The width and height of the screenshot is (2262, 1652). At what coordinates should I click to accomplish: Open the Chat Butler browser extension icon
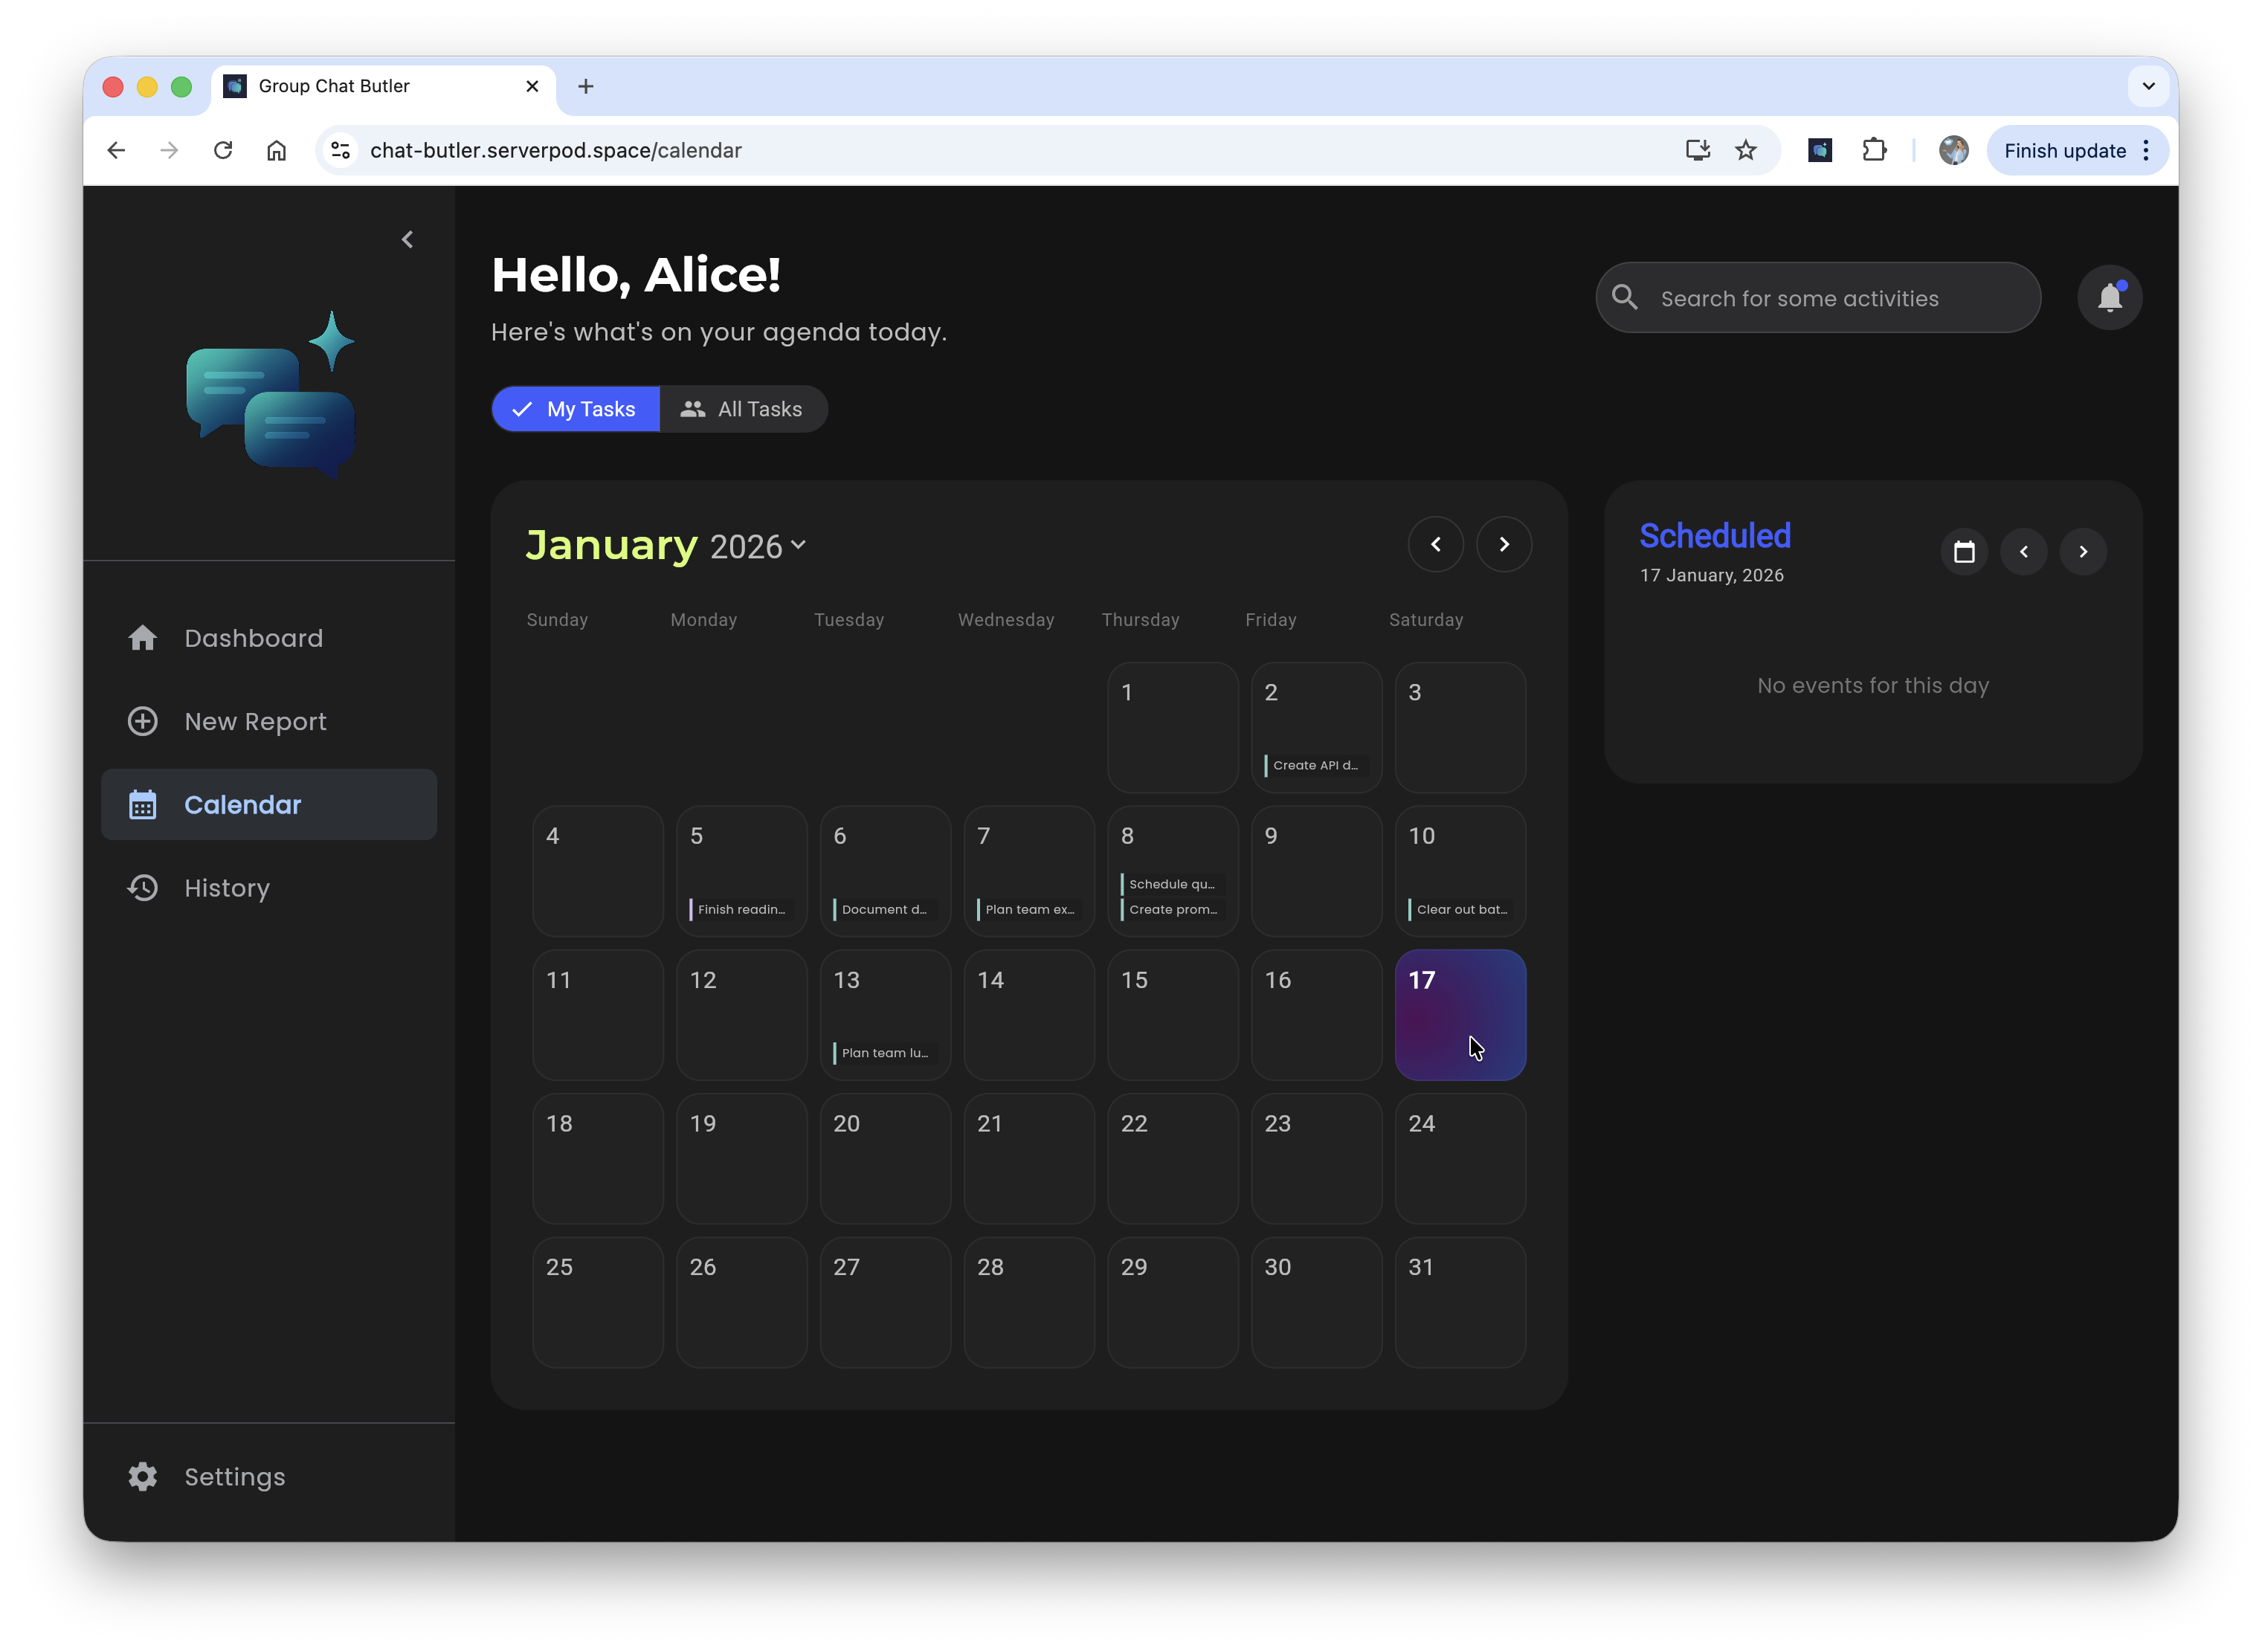(x=1820, y=150)
